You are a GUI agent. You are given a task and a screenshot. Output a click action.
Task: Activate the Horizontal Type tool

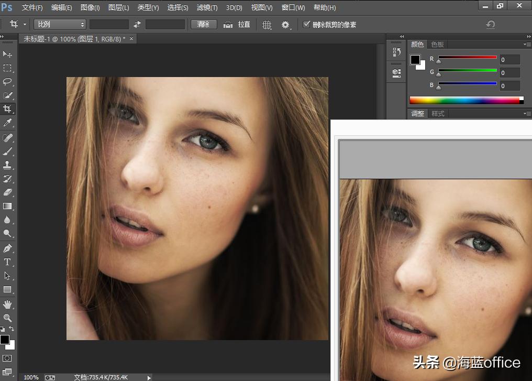pos(7,262)
